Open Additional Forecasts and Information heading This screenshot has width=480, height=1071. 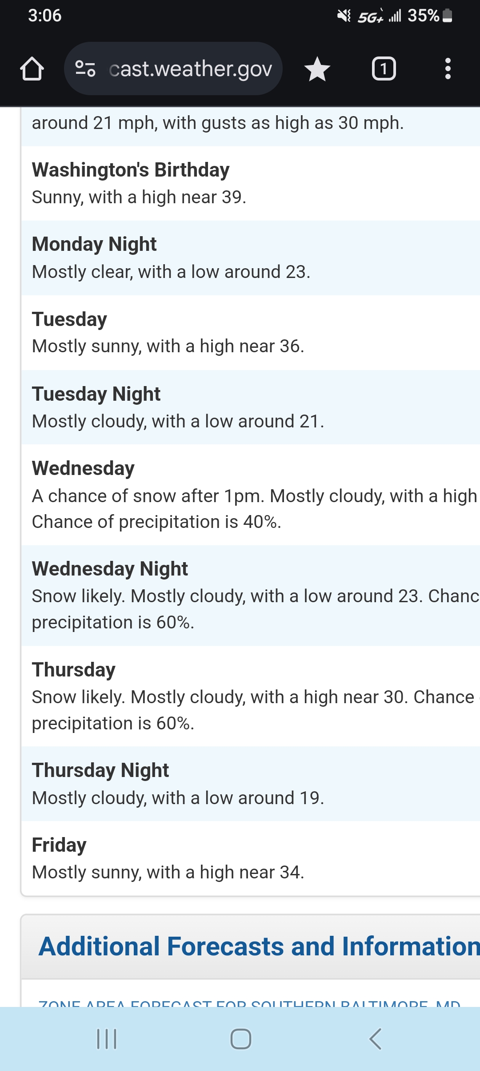[259, 946]
